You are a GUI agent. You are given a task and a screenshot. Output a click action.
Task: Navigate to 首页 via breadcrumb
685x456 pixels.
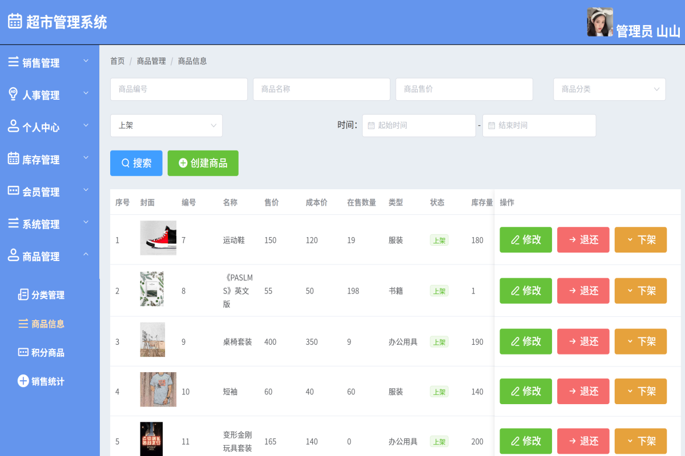(117, 61)
